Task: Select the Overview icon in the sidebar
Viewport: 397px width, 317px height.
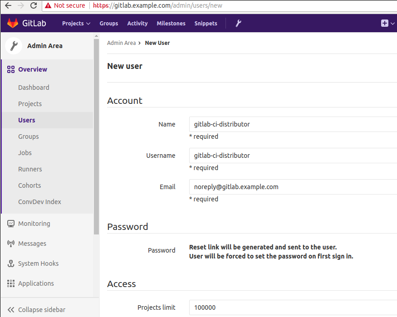Action: click(10, 69)
